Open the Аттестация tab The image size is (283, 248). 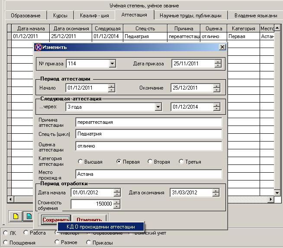pyautogui.click(x=134, y=15)
